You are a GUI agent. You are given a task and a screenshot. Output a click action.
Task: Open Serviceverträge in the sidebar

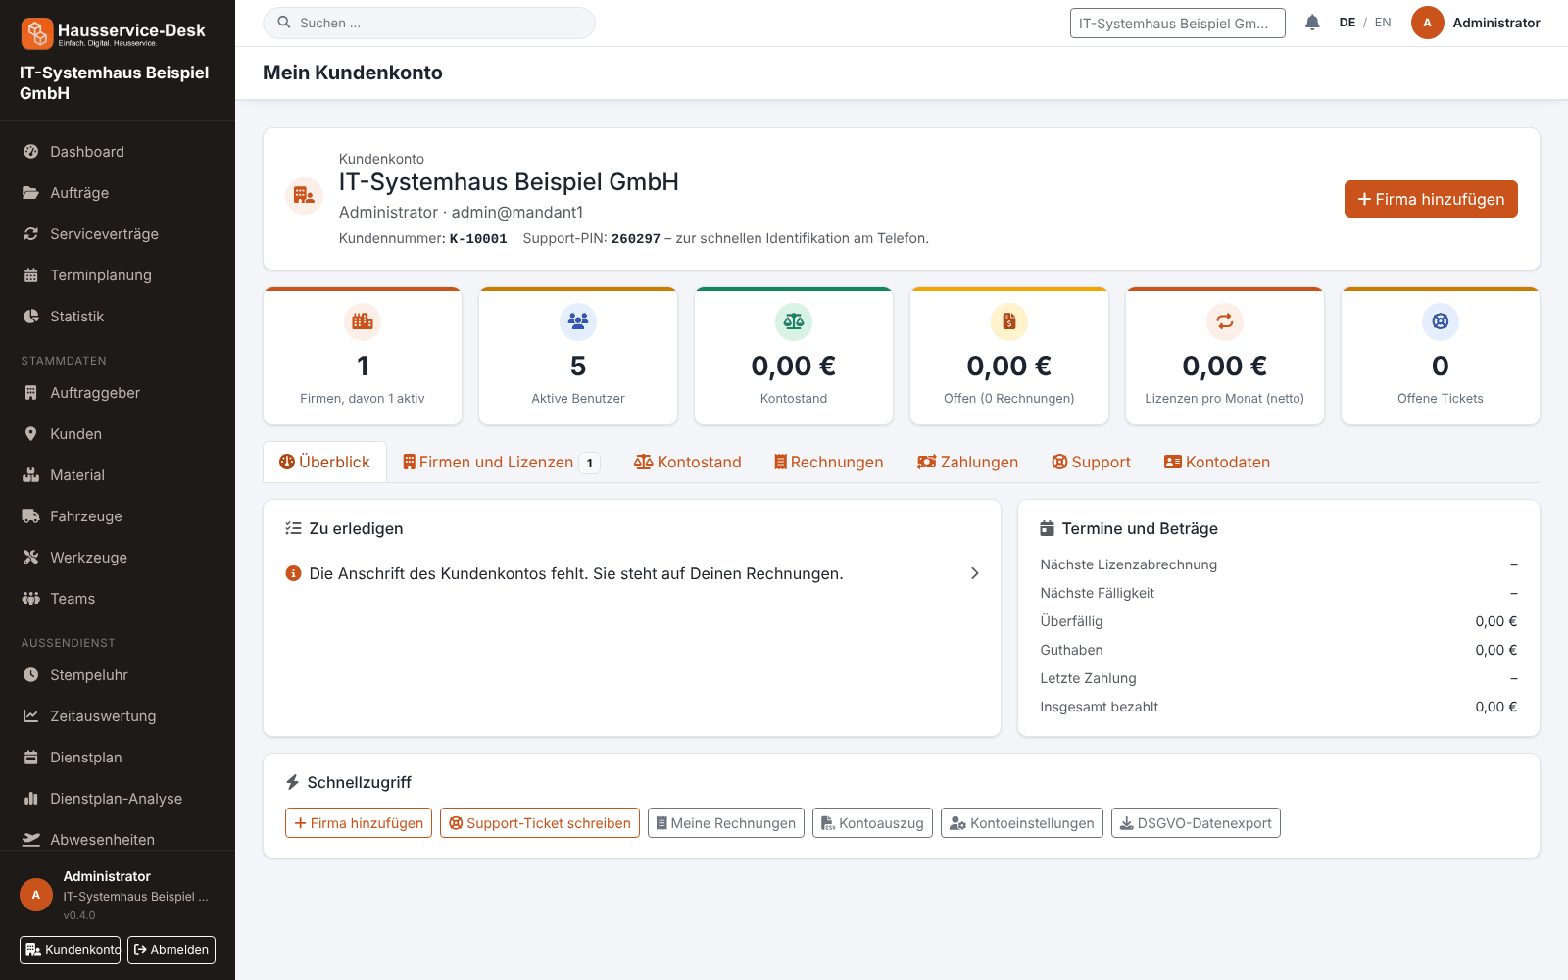118,234
